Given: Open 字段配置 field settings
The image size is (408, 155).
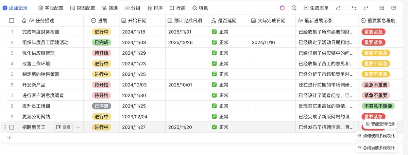Looking at the screenshot, I should pos(51,8).
